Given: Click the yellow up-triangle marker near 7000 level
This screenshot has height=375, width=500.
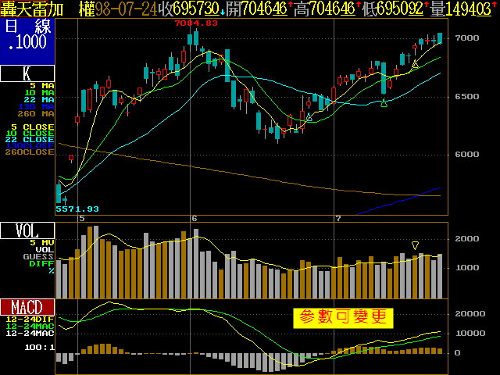Looking at the screenshot, I should pyautogui.click(x=416, y=64).
